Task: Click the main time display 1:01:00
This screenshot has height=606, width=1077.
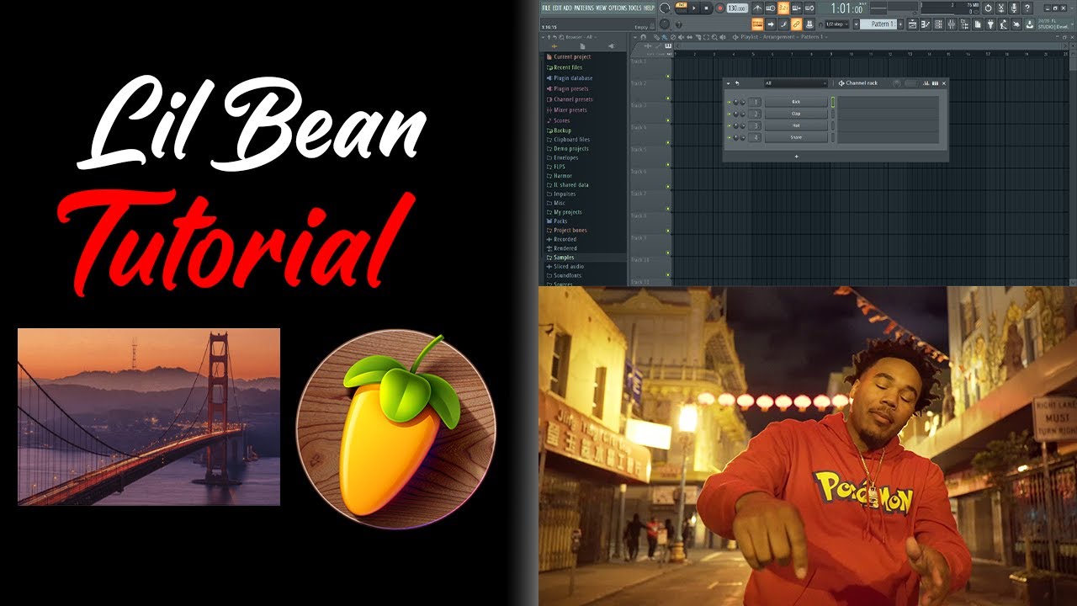Action: point(846,8)
